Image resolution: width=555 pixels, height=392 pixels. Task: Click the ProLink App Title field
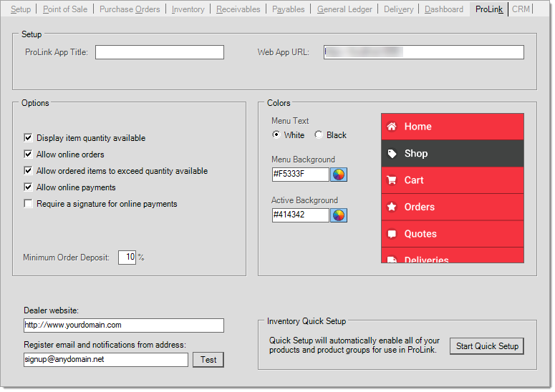click(x=160, y=52)
